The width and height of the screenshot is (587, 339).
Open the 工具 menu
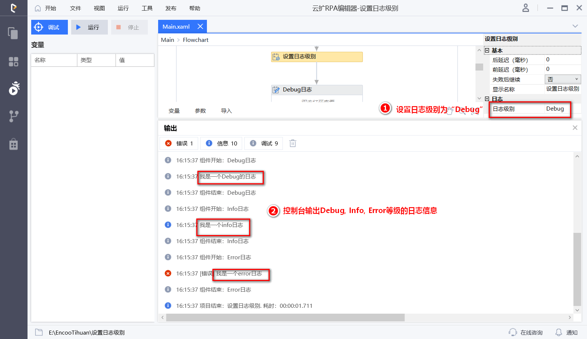(147, 8)
